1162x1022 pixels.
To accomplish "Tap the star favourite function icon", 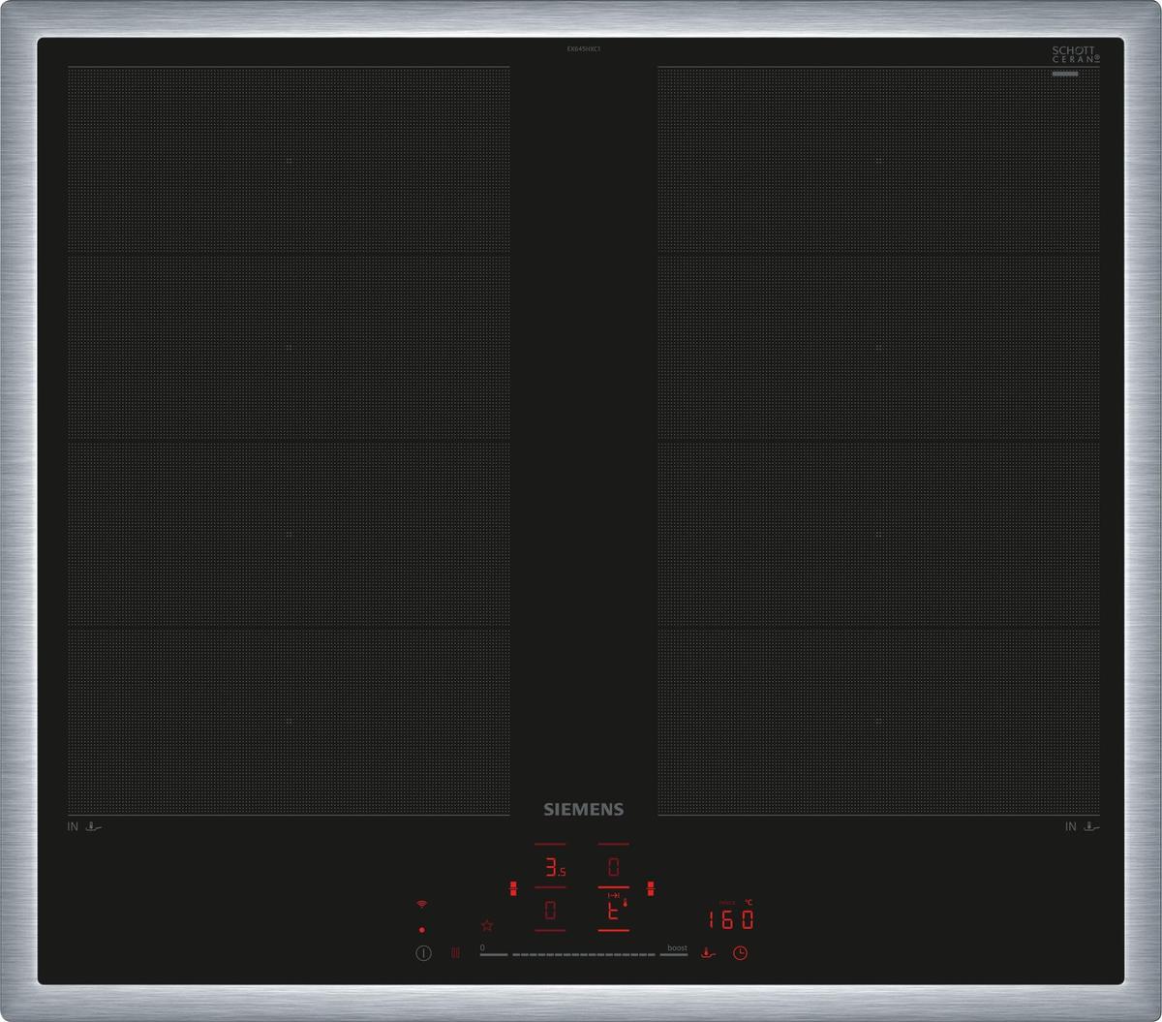I will pos(487,925).
